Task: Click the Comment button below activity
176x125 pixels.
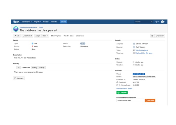Action: [19, 78]
